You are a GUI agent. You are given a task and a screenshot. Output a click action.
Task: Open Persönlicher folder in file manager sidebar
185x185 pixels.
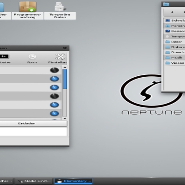pyautogui.click(x=174, y=26)
